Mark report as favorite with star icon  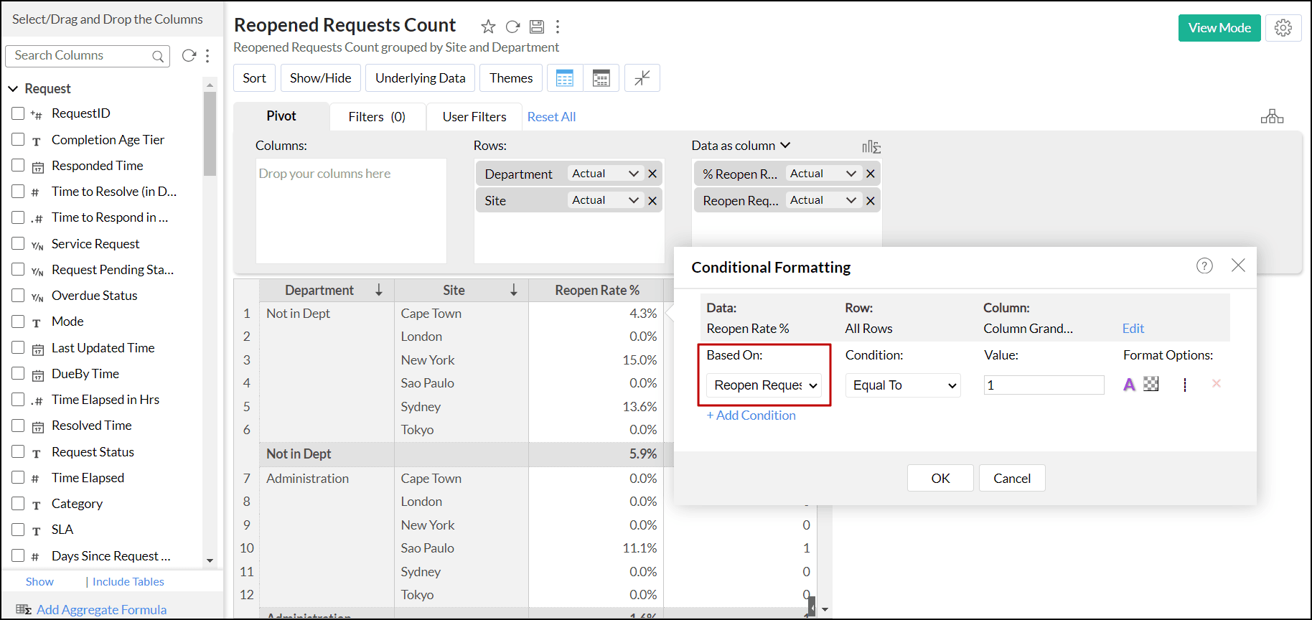click(x=488, y=27)
